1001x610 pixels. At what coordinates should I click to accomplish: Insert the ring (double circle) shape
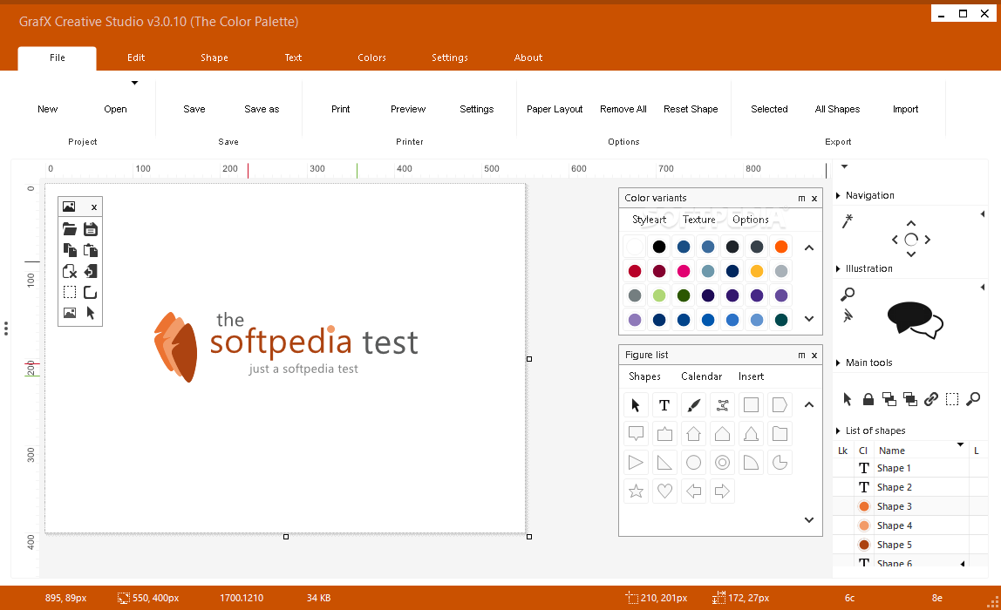tap(723, 463)
